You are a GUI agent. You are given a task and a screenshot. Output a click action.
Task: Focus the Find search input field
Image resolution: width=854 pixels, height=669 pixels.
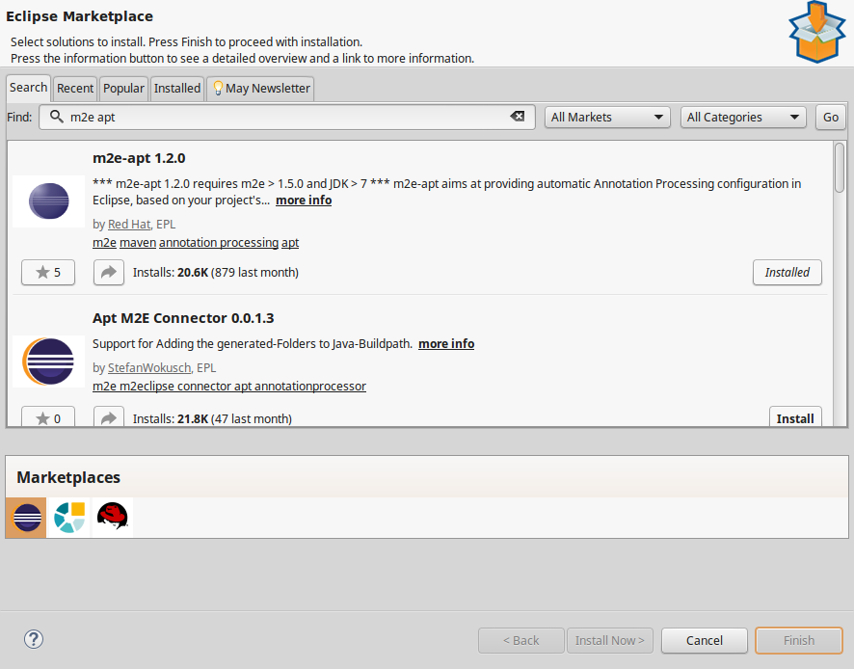287,118
